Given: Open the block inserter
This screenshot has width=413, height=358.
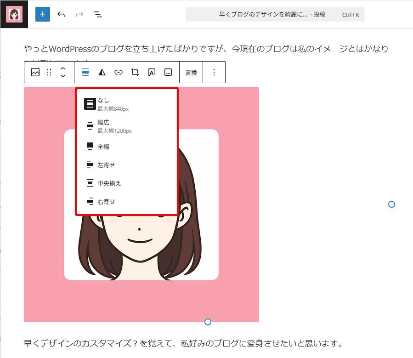Looking at the screenshot, I should pyautogui.click(x=42, y=14).
